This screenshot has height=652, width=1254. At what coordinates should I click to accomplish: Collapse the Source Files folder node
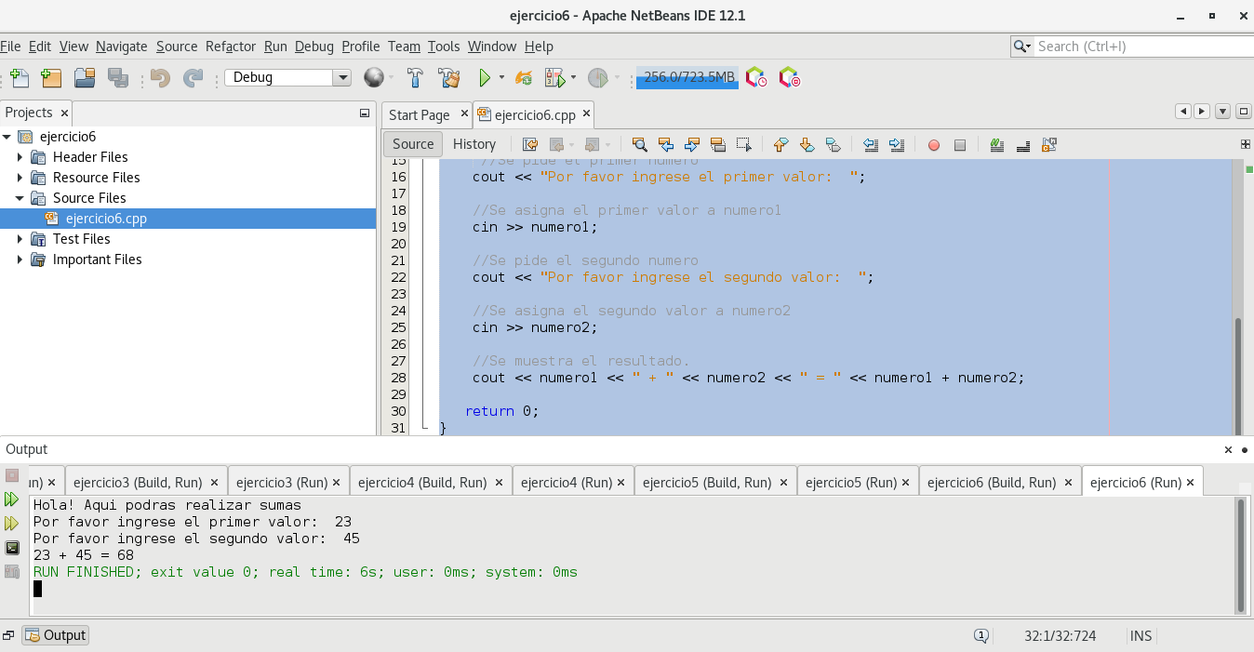[x=20, y=198]
